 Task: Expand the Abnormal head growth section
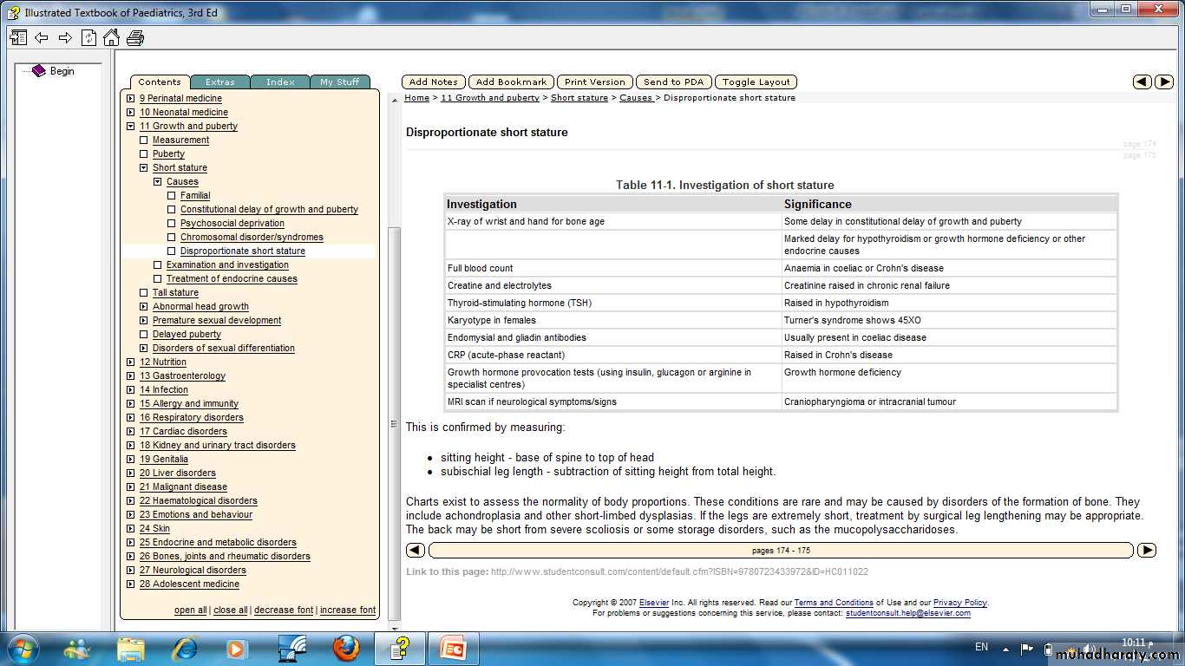click(144, 307)
